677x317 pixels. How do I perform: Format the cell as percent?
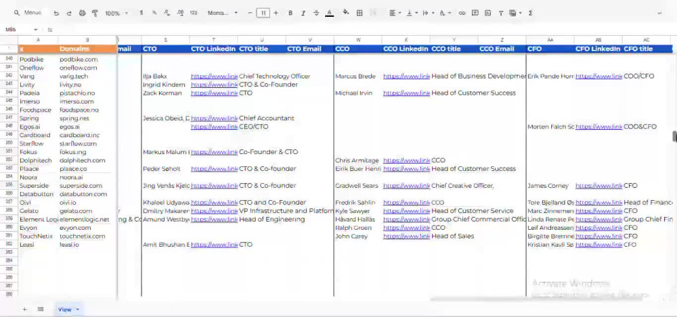click(154, 13)
